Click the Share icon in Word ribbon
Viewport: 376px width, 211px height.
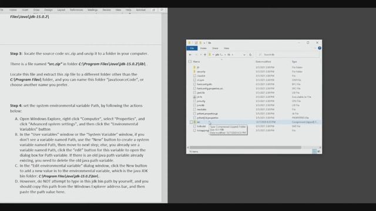pyautogui.click(x=154, y=10)
